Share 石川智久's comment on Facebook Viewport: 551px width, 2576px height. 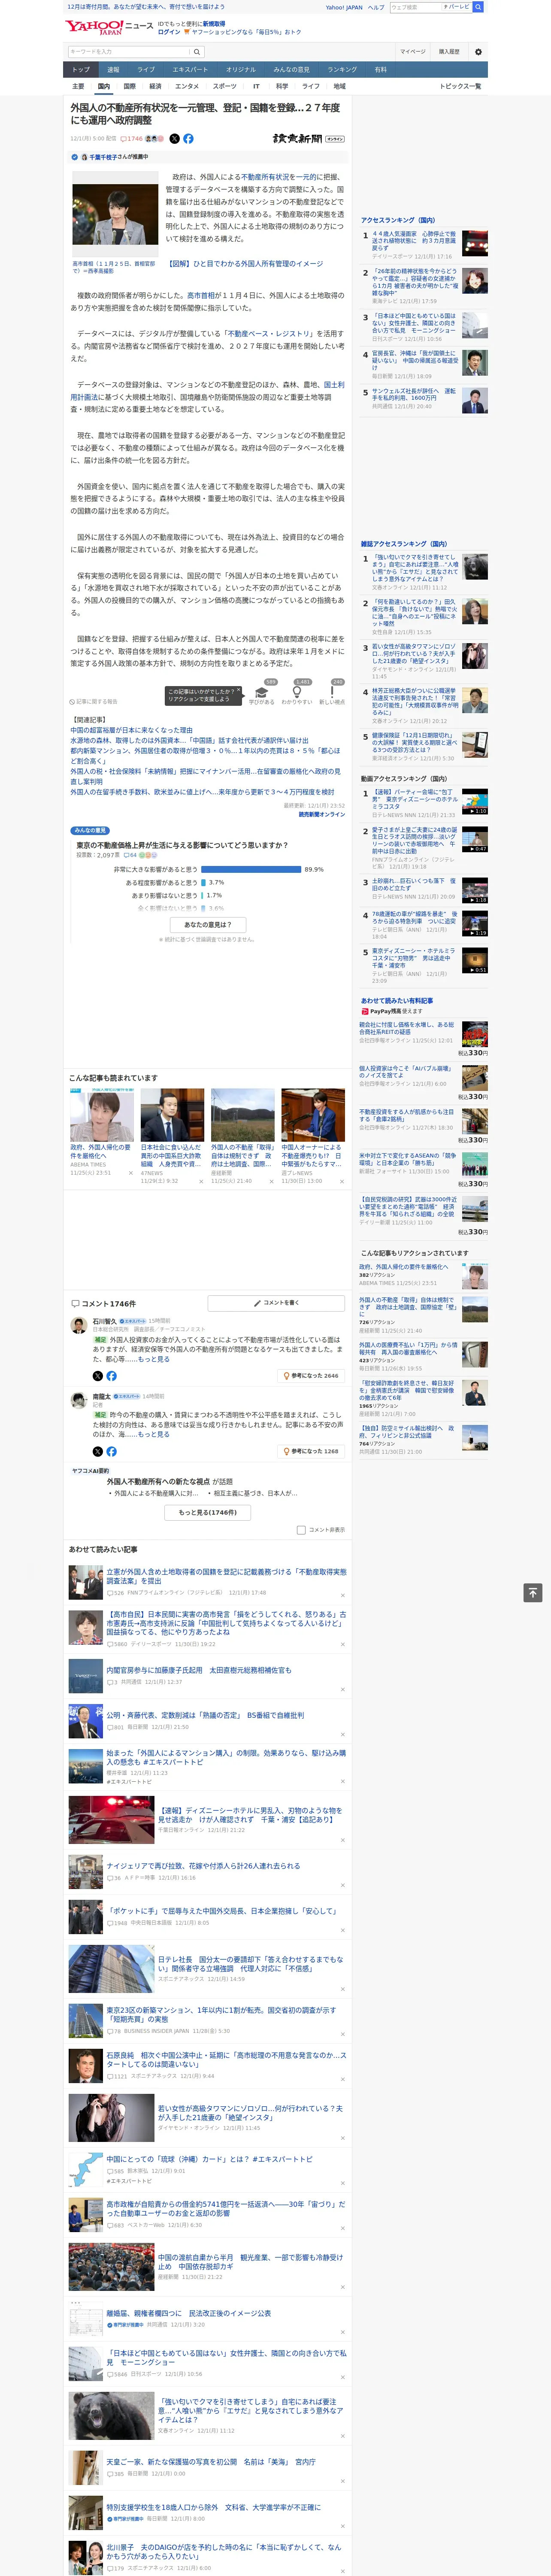pos(111,1376)
